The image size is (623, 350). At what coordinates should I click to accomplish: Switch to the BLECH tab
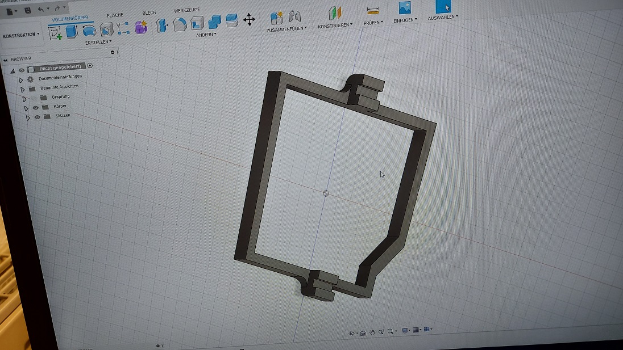point(149,13)
